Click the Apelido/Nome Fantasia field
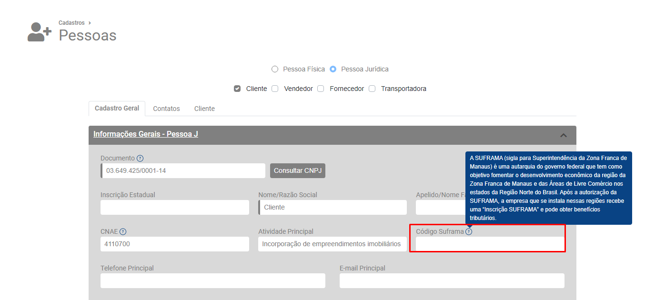The width and height of the screenshot is (655, 300). [x=441, y=207]
